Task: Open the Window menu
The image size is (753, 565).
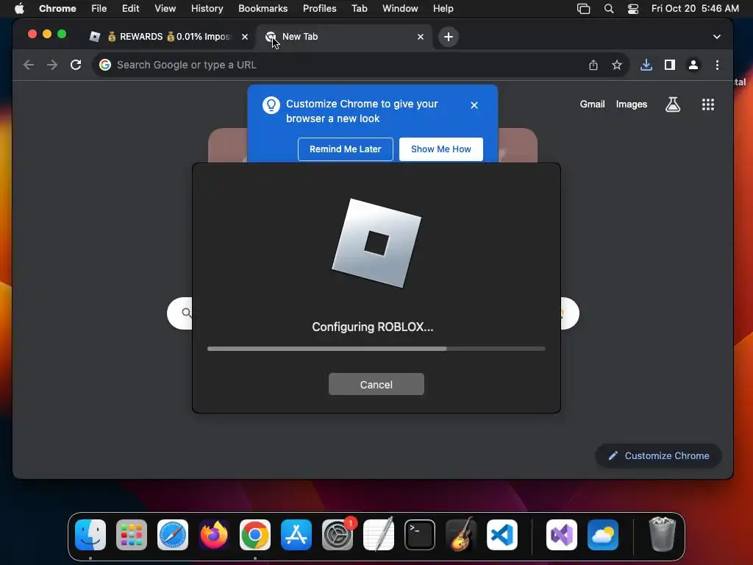Action: [x=400, y=8]
